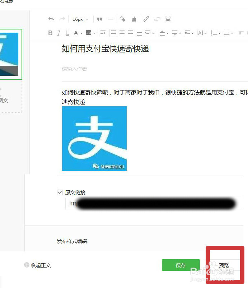The height and width of the screenshot is (288, 248).
Task: Open line spacing icon
Action: point(187,33)
